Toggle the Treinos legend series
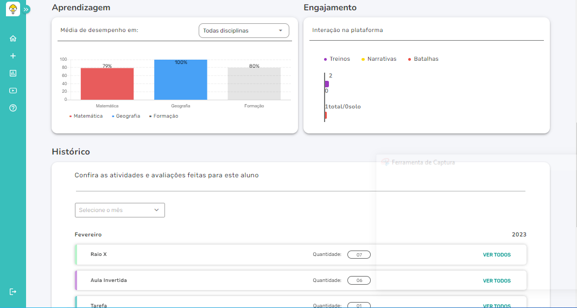Viewport: 577px width, 308px height. [x=337, y=59]
